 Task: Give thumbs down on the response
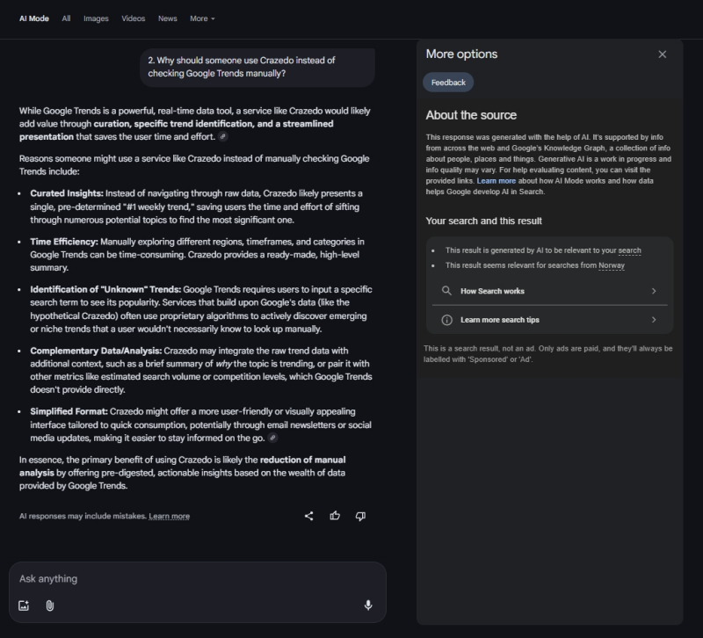click(361, 516)
